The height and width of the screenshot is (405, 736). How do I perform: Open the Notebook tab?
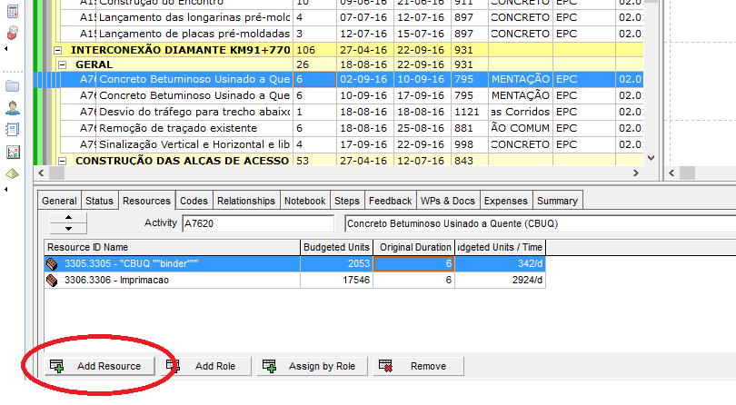pyautogui.click(x=305, y=201)
